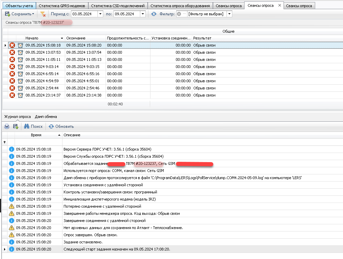343x259 pixels.
Task: Select session row ending 09.05.2024 6:55:16
Action: (176, 74)
